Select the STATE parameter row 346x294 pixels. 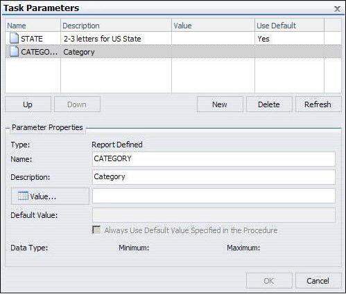(173, 38)
